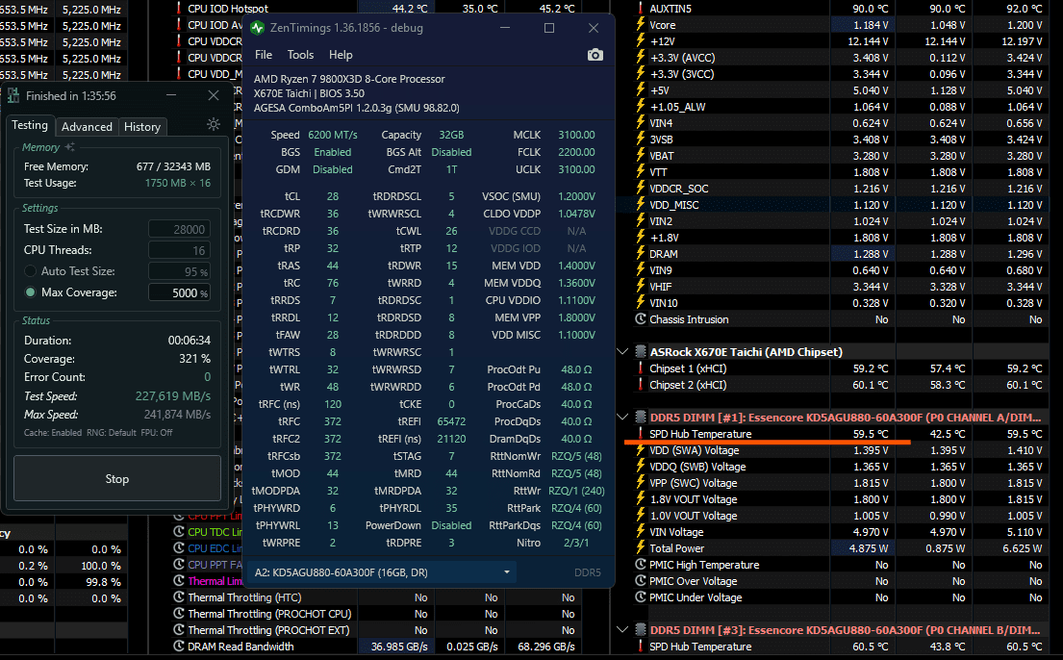This screenshot has height=660, width=1063.
Task: Select the SPD Hub Temperature row of DIMM #1
Action: click(839, 434)
